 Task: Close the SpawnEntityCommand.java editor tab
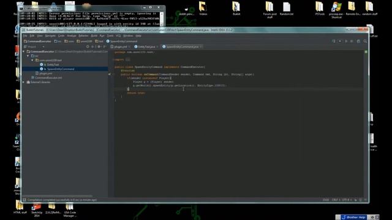click(x=201, y=46)
